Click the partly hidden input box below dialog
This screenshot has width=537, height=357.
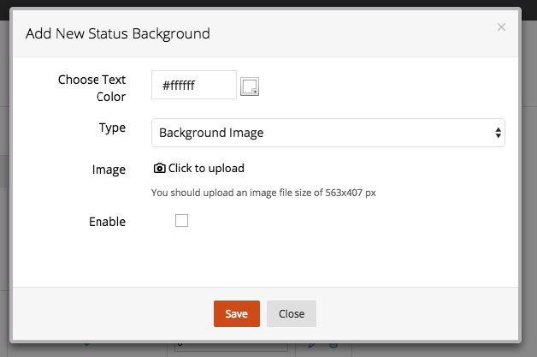pyautogui.click(x=231, y=347)
